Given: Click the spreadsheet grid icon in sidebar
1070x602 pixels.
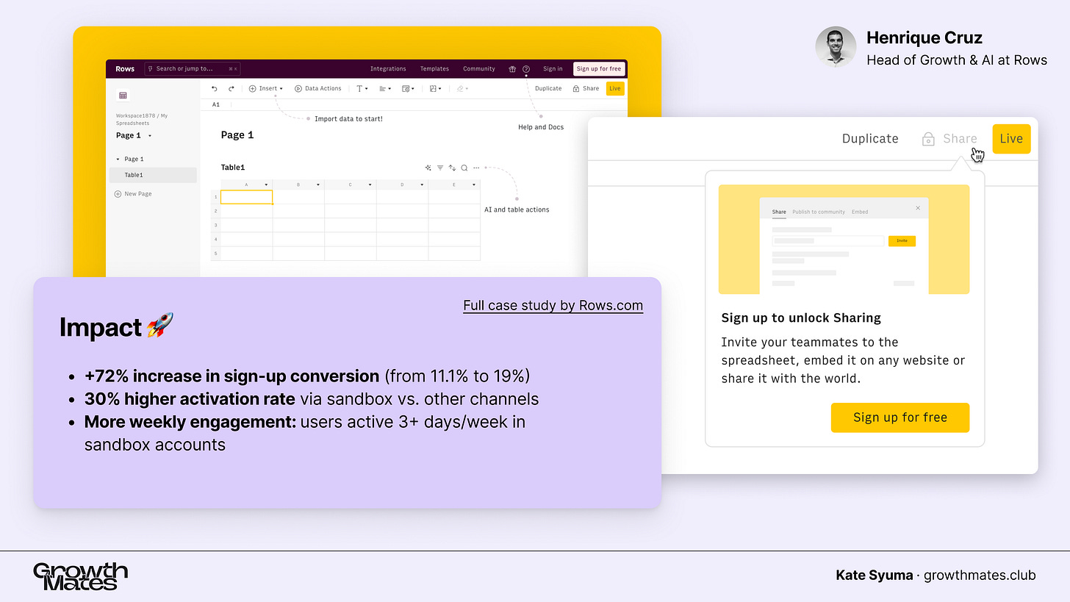Looking at the screenshot, I should coord(123,96).
